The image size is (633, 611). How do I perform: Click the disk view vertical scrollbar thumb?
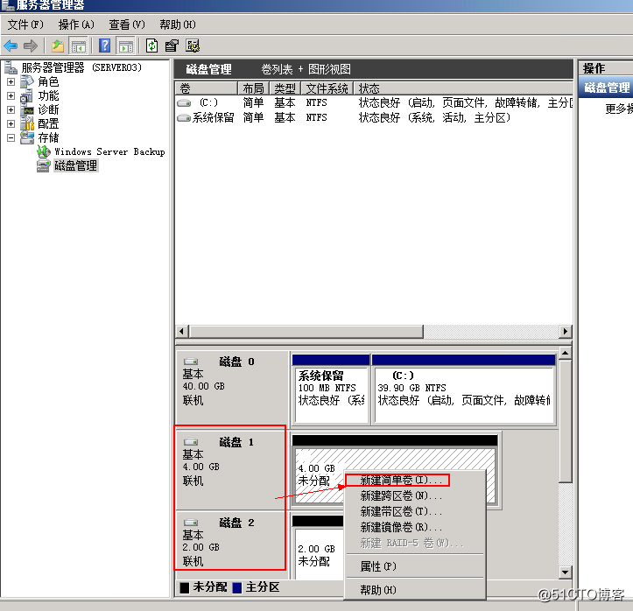[x=566, y=421]
